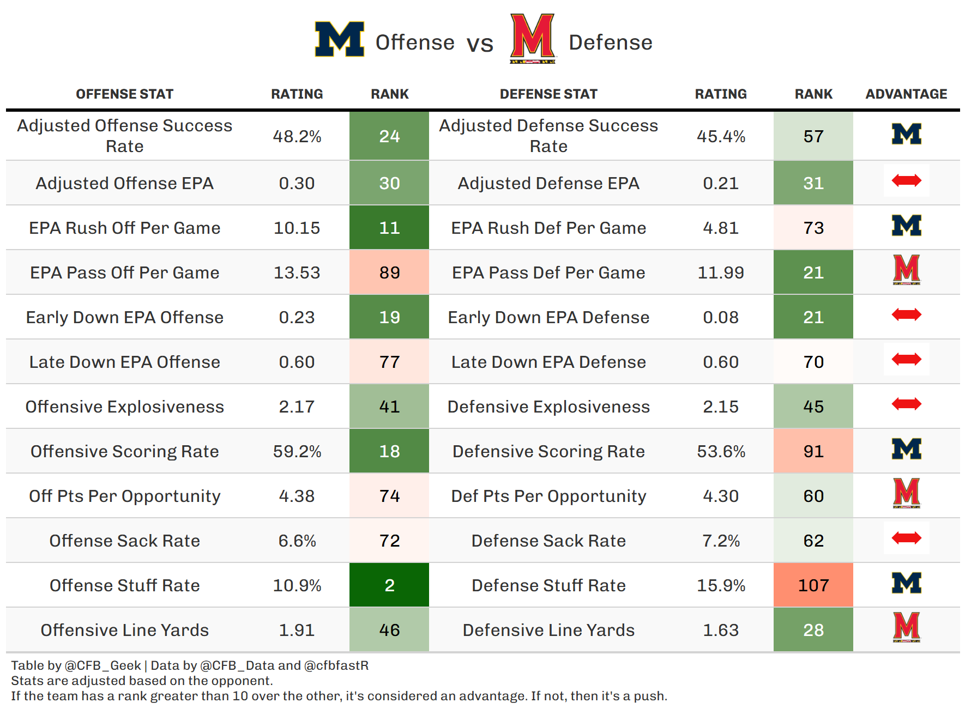
Task: Click Michigan advantage icon in Scoring Rate row
Action: tap(906, 449)
